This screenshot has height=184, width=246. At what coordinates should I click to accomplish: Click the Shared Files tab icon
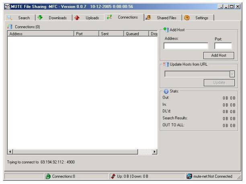coord(148,18)
